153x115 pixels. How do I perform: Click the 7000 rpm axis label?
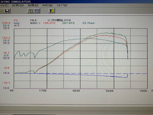[143, 91]
